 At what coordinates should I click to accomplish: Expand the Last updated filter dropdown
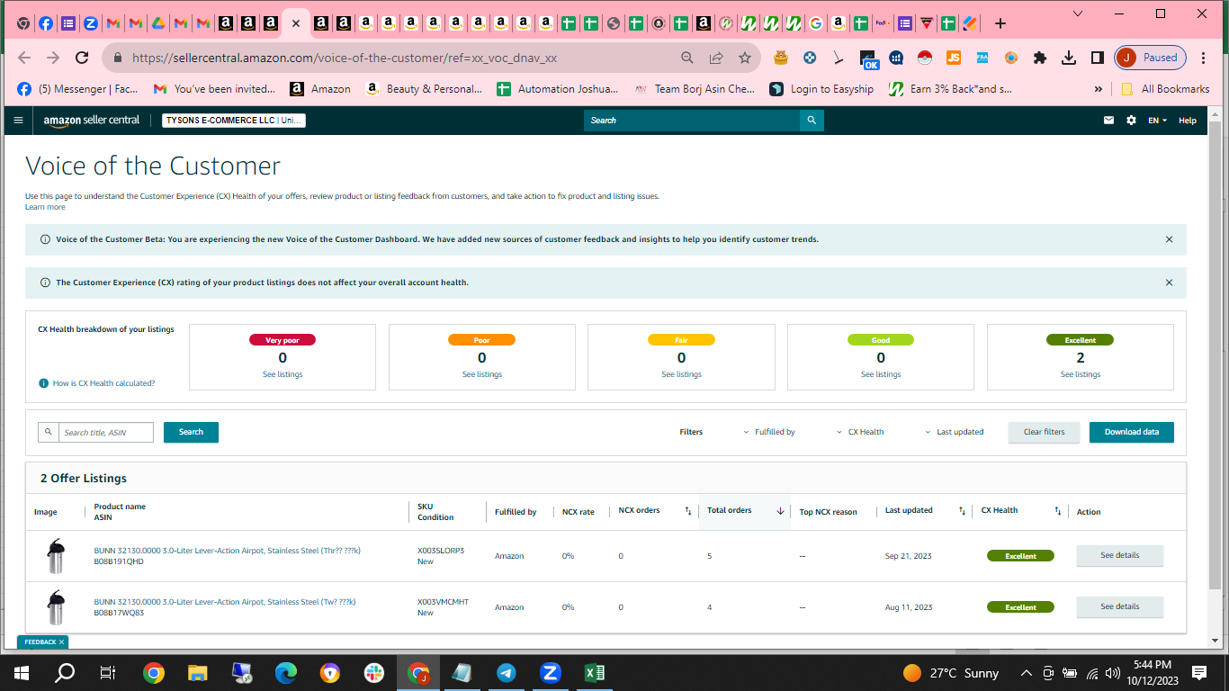point(954,432)
